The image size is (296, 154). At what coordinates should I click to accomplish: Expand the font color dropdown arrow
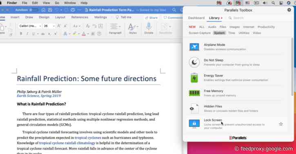88,34
